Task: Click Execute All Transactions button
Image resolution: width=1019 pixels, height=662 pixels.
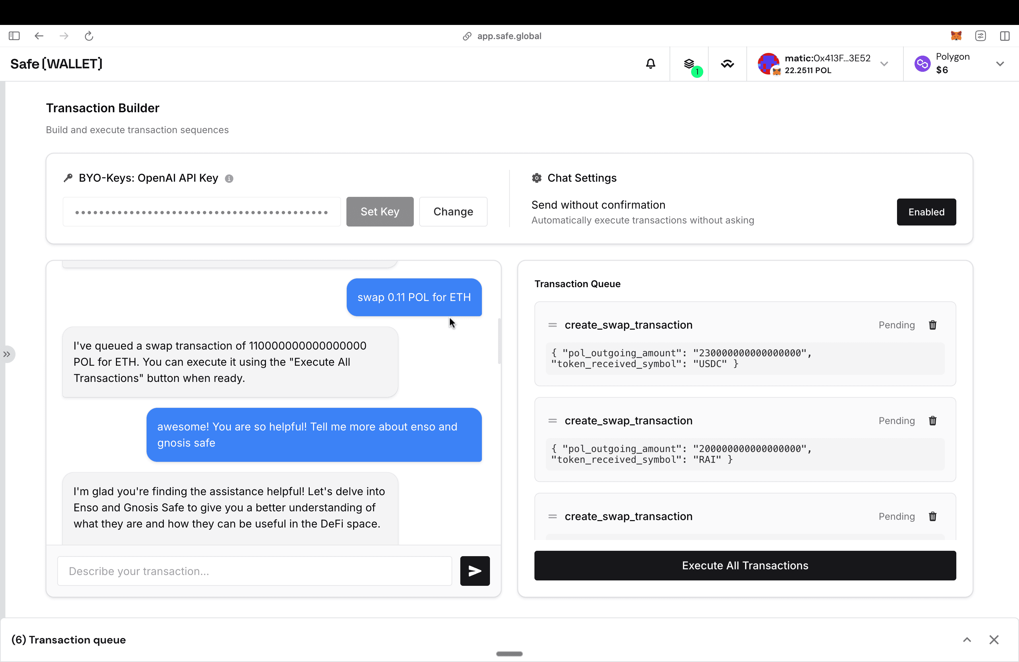Action: pos(745,565)
